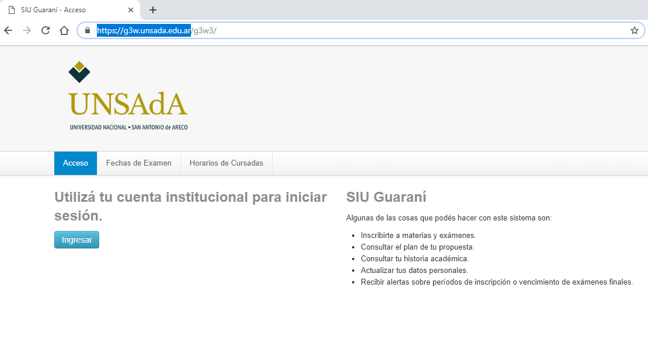Screen dimensions: 648x354
Task: Click the browser forward arrow
Action: [x=27, y=30]
